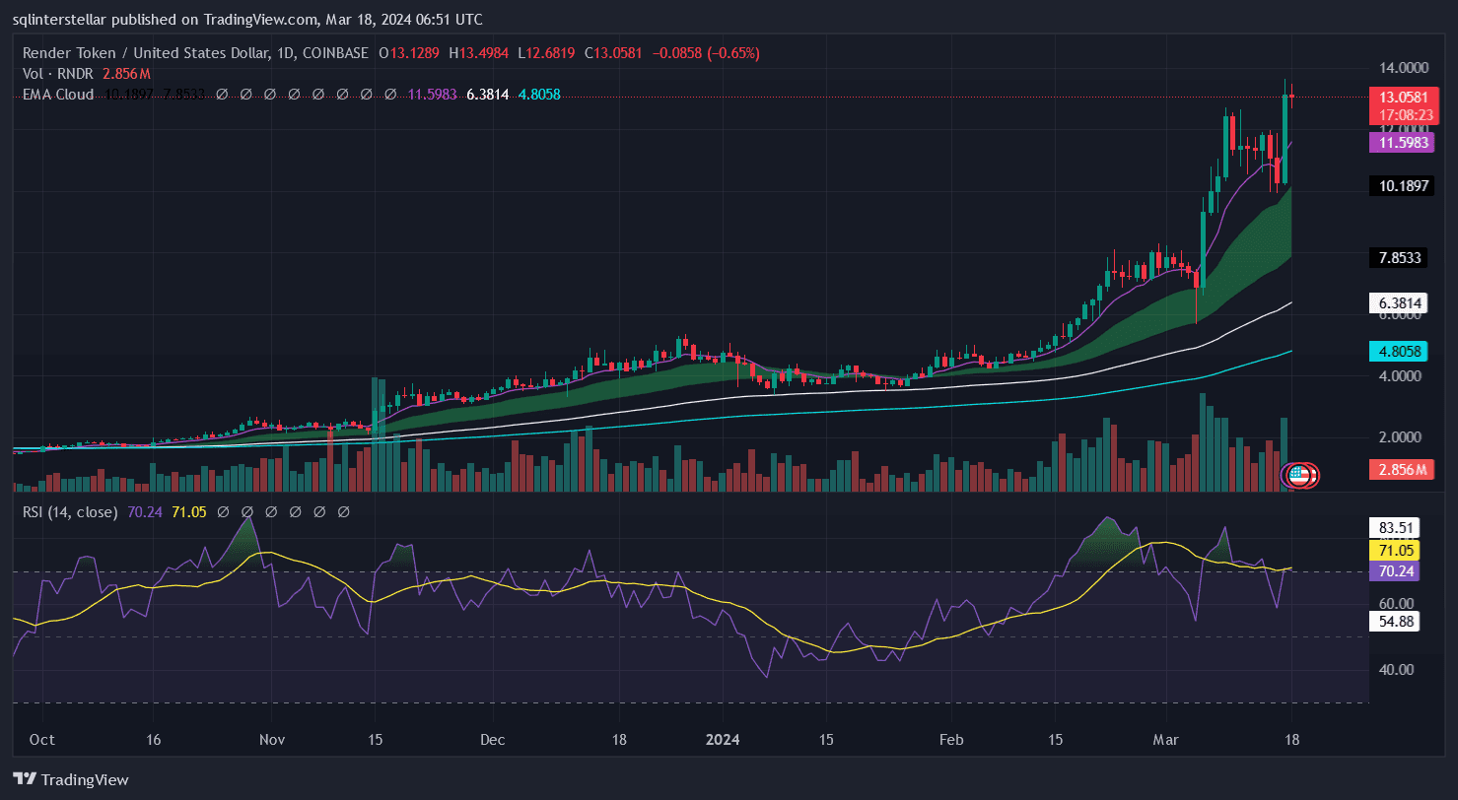
Task: Select the yellow 71.05 RSI axis label
Action: point(1396,550)
